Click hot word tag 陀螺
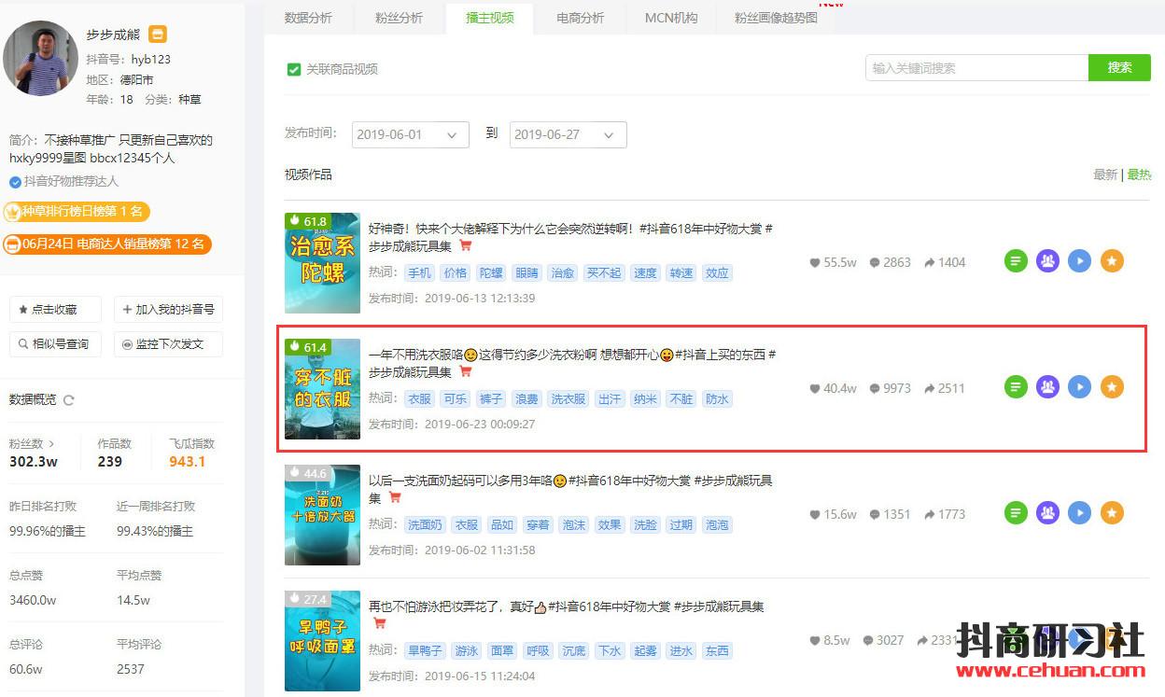This screenshot has width=1165, height=697. pyautogui.click(x=491, y=273)
